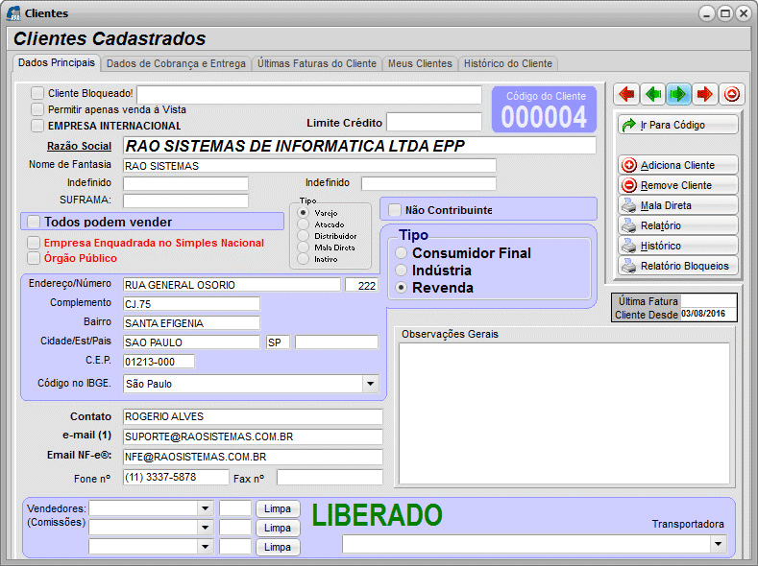Select Mala Direta radio option
Viewport: 758px width, 566px height.
pyautogui.click(x=303, y=248)
